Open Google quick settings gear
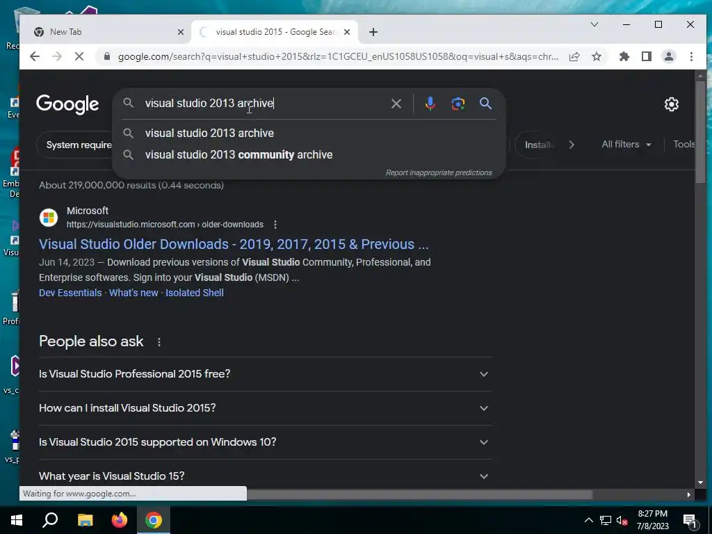Screen dimensions: 712x534 click(x=671, y=104)
